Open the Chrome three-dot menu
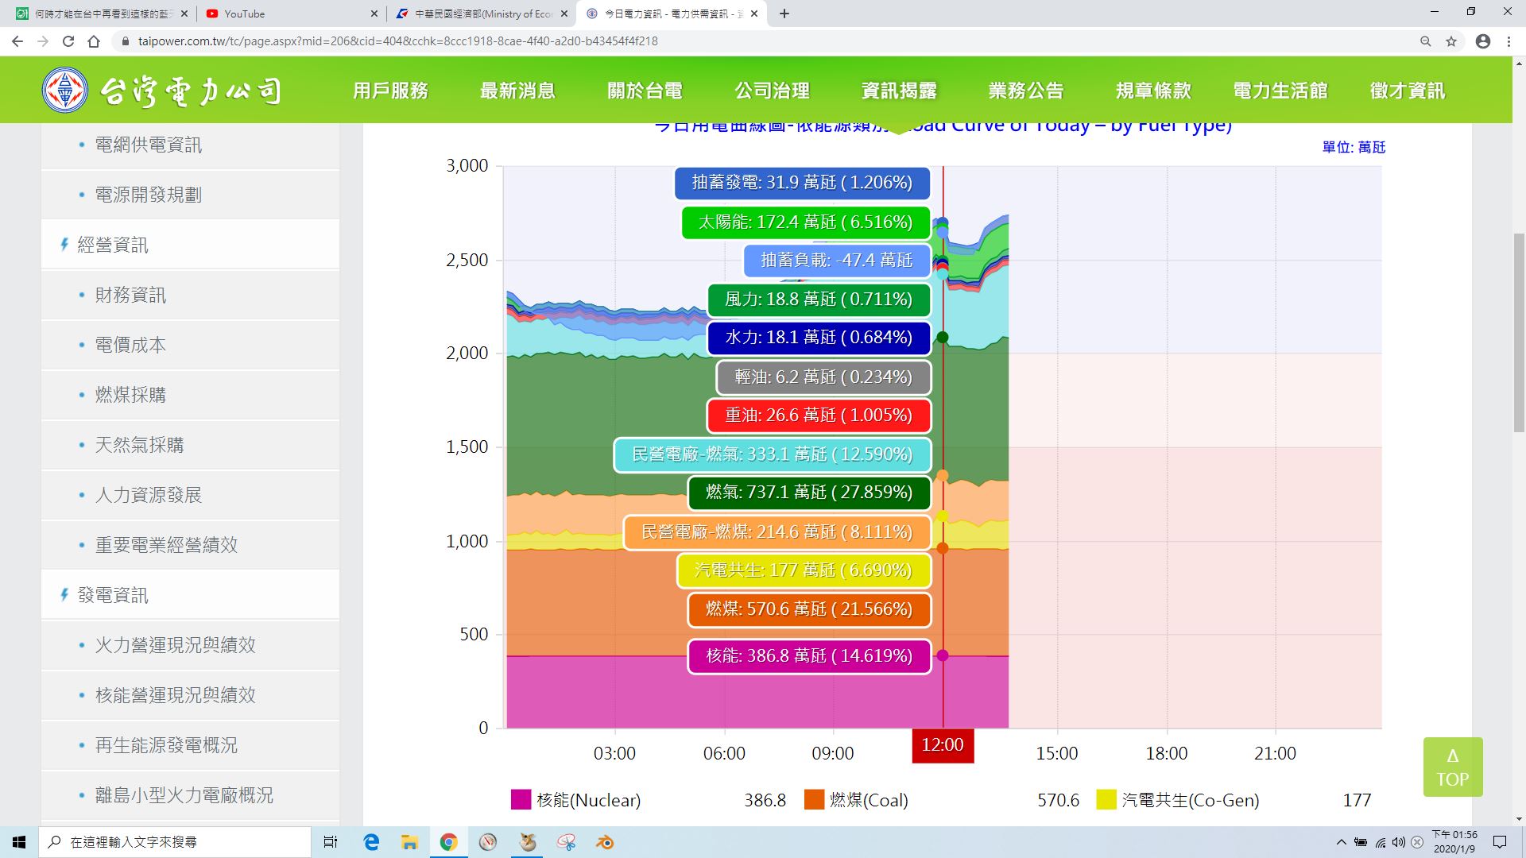This screenshot has width=1526, height=858. pos(1509,41)
